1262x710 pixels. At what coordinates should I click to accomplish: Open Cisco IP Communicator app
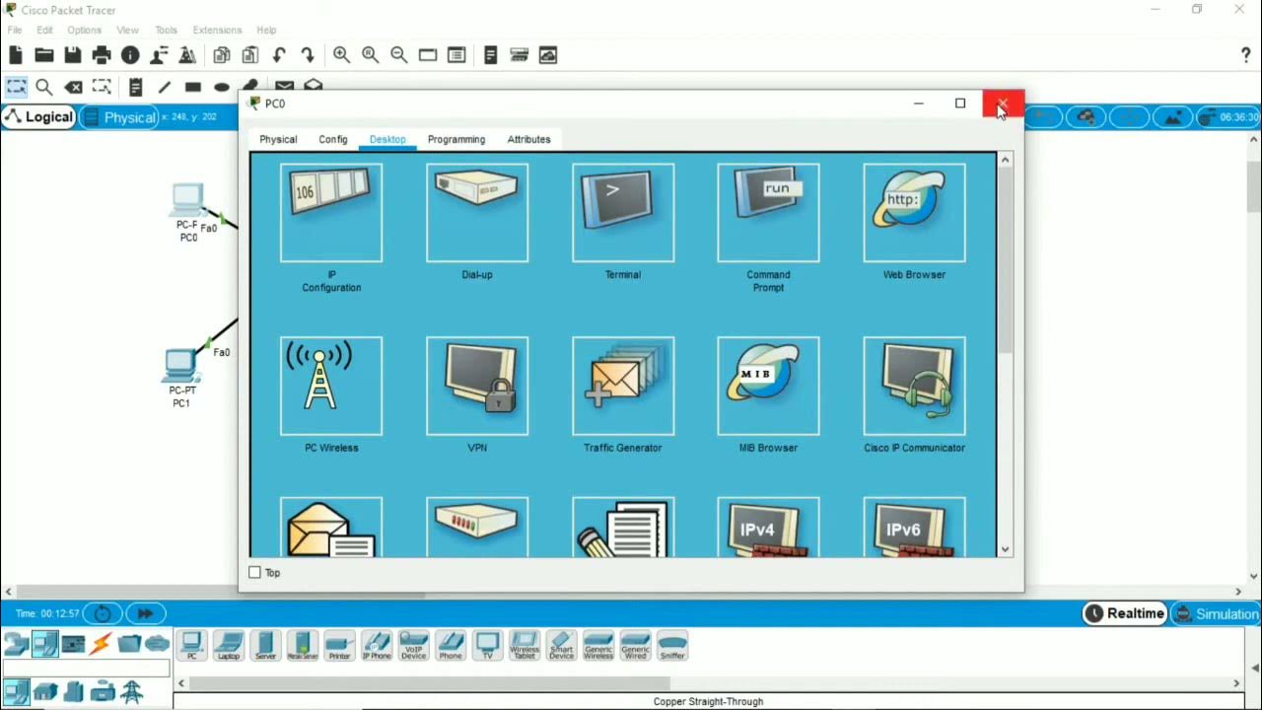pyautogui.click(x=914, y=386)
